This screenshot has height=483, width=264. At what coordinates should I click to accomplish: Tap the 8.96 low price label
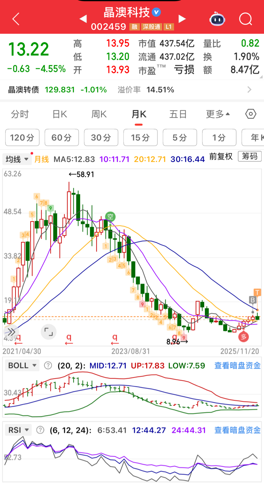pyautogui.click(x=177, y=342)
